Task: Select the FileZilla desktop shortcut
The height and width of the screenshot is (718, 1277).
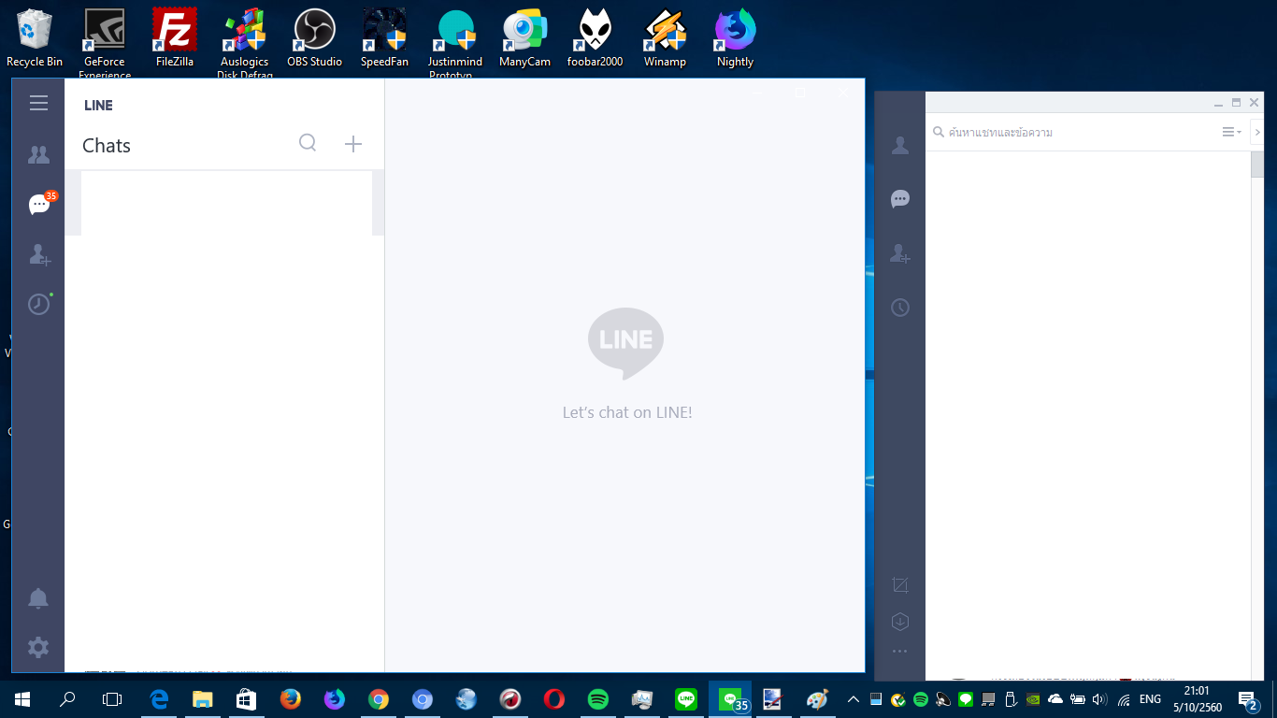Action: tap(175, 39)
